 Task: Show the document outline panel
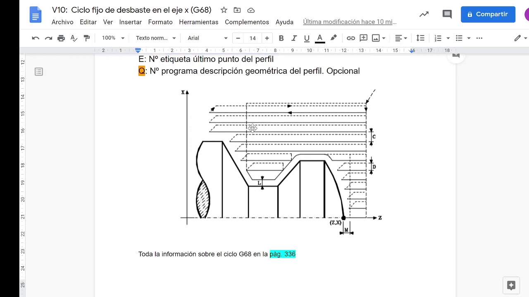(x=39, y=72)
